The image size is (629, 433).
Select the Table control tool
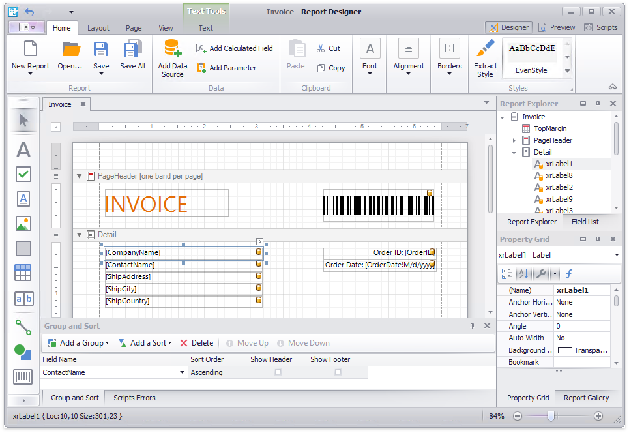(23, 273)
